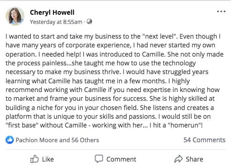Click the Share button label
The image size is (231, 168).
195,159
